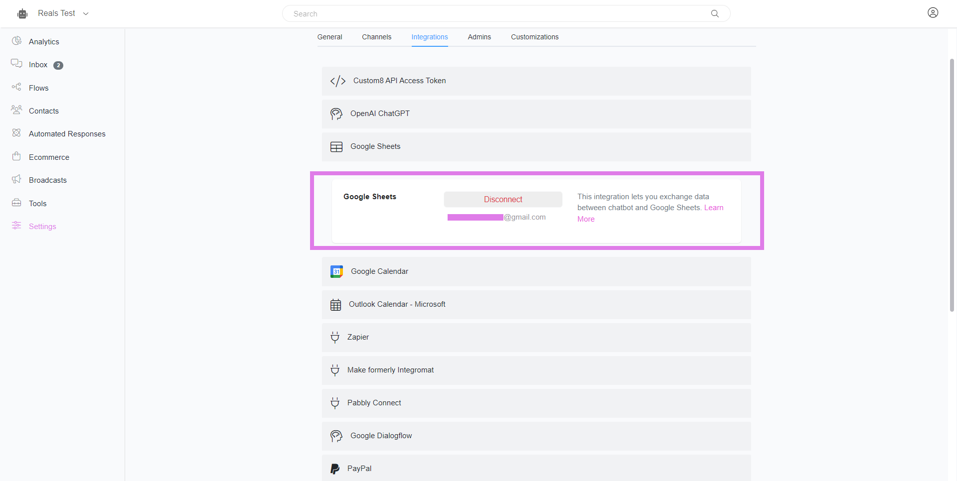Open Tools in sidebar
Viewport: 957px width, 481px height.
click(37, 204)
